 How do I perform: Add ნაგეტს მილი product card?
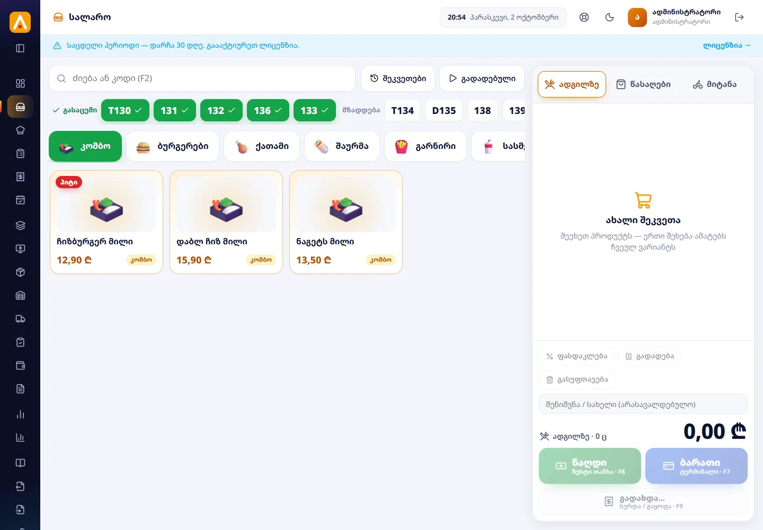346,222
